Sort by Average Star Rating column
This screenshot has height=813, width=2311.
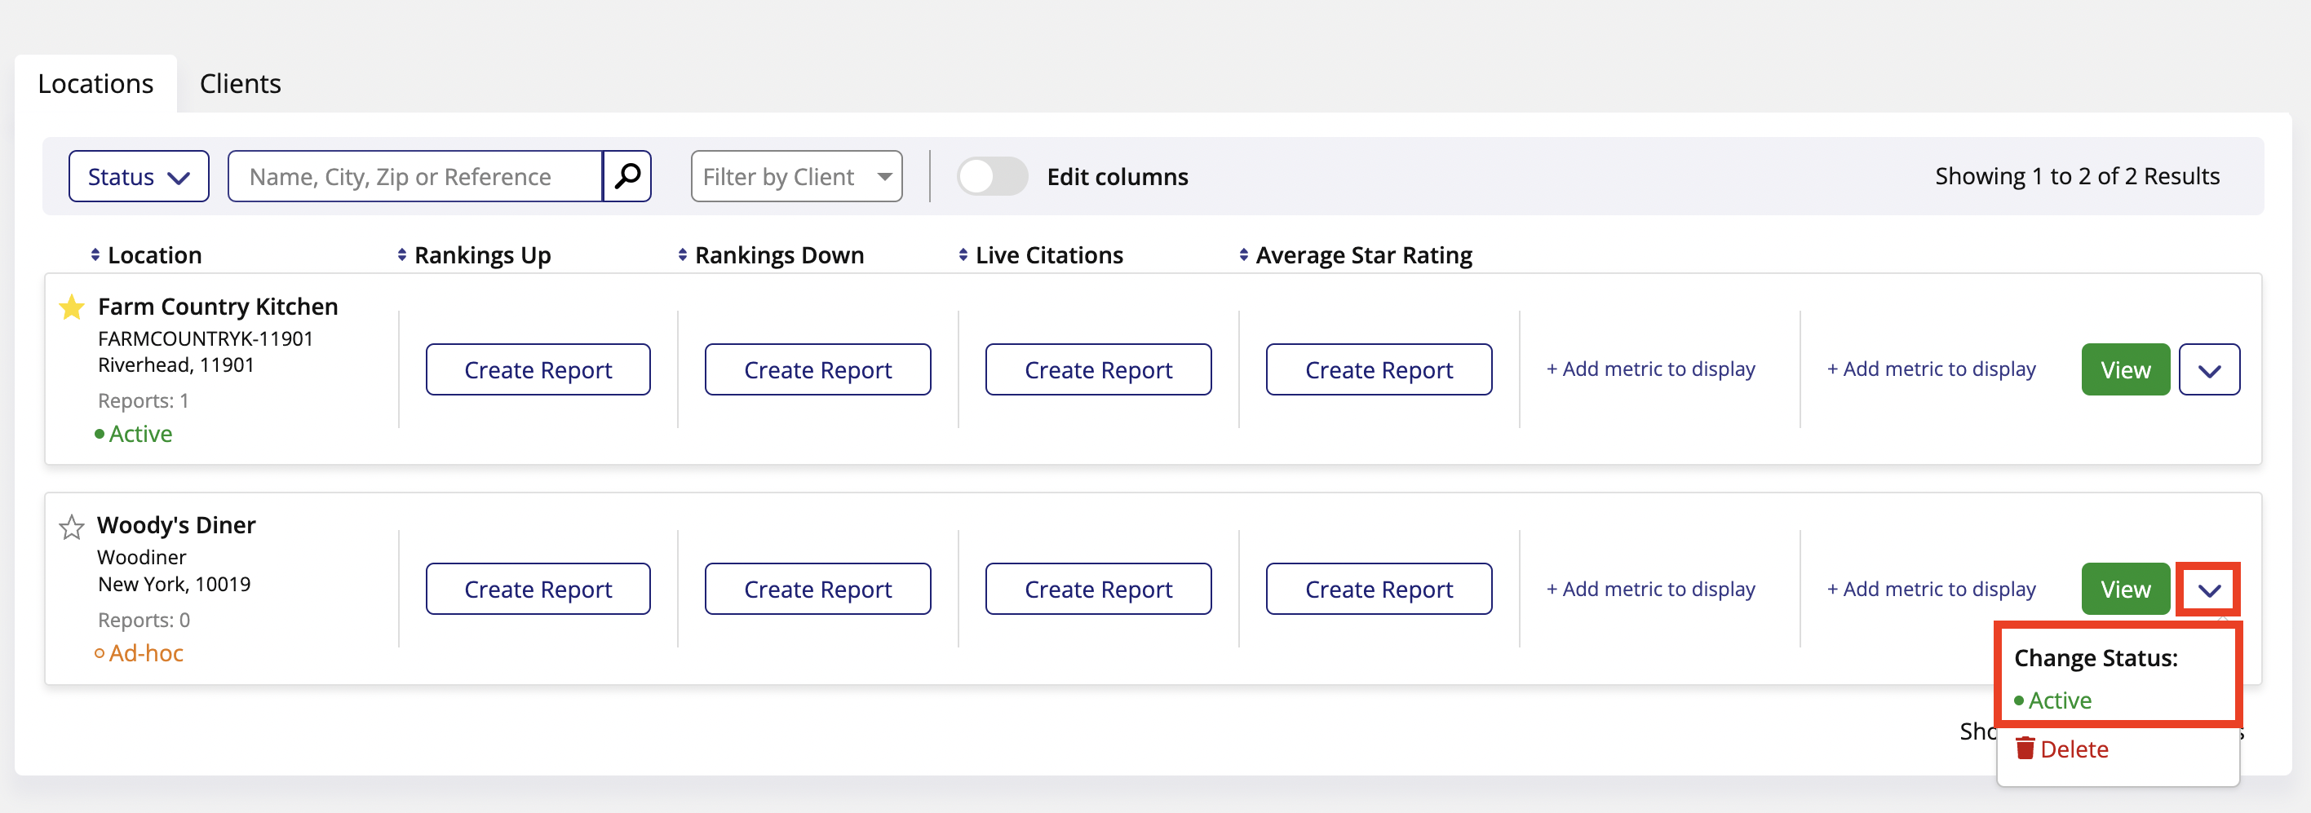1243,255
